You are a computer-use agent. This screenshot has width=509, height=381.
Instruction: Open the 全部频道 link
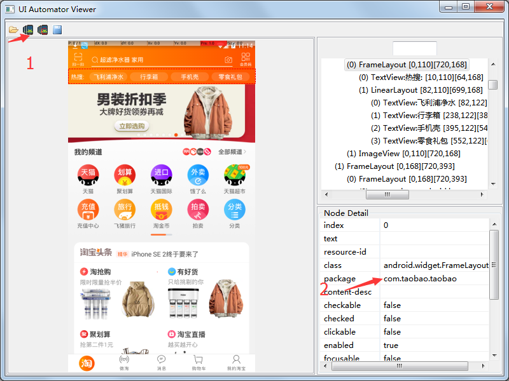(x=232, y=152)
